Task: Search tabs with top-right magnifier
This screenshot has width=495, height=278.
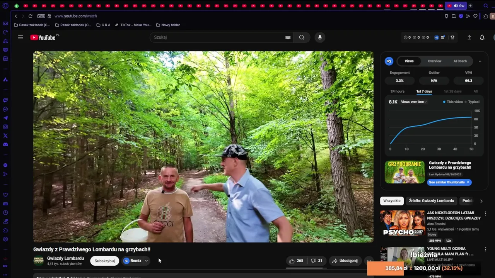Action: [486, 6]
